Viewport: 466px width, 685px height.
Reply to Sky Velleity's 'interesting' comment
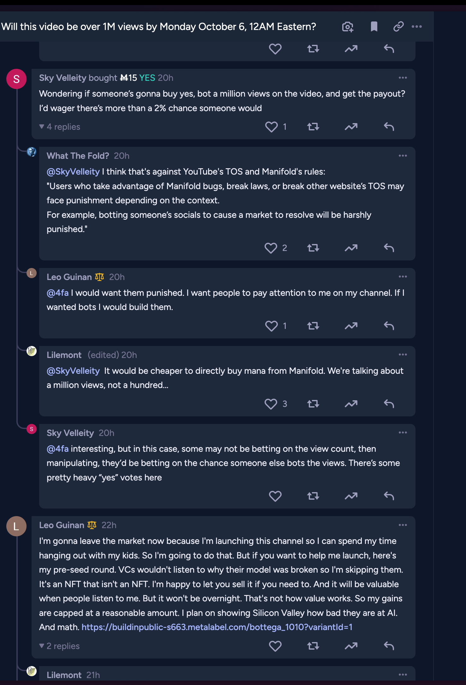click(389, 496)
